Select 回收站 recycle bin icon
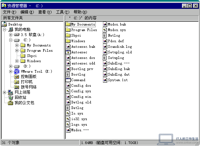 click(10, 98)
